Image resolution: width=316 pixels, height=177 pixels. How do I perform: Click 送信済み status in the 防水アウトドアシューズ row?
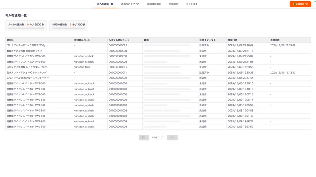pyautogui.click(x=204, y=73)
